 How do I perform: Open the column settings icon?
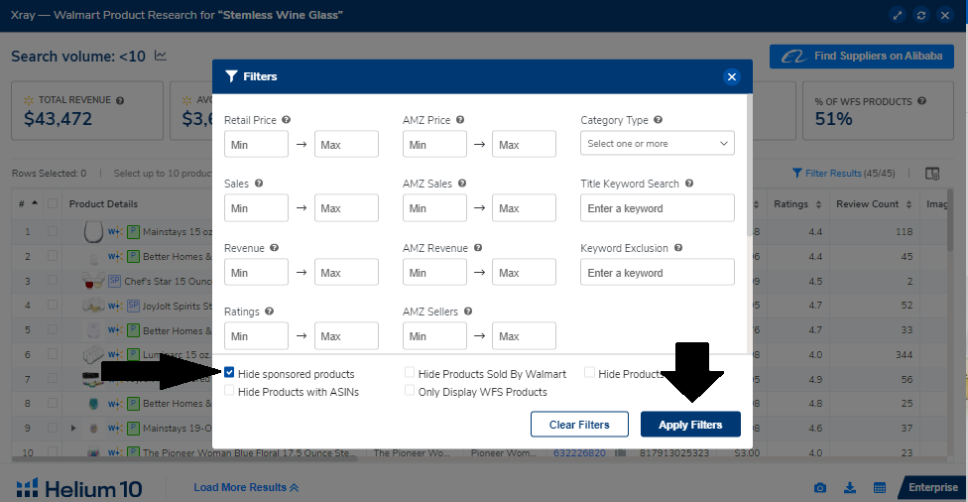(932, 174)
